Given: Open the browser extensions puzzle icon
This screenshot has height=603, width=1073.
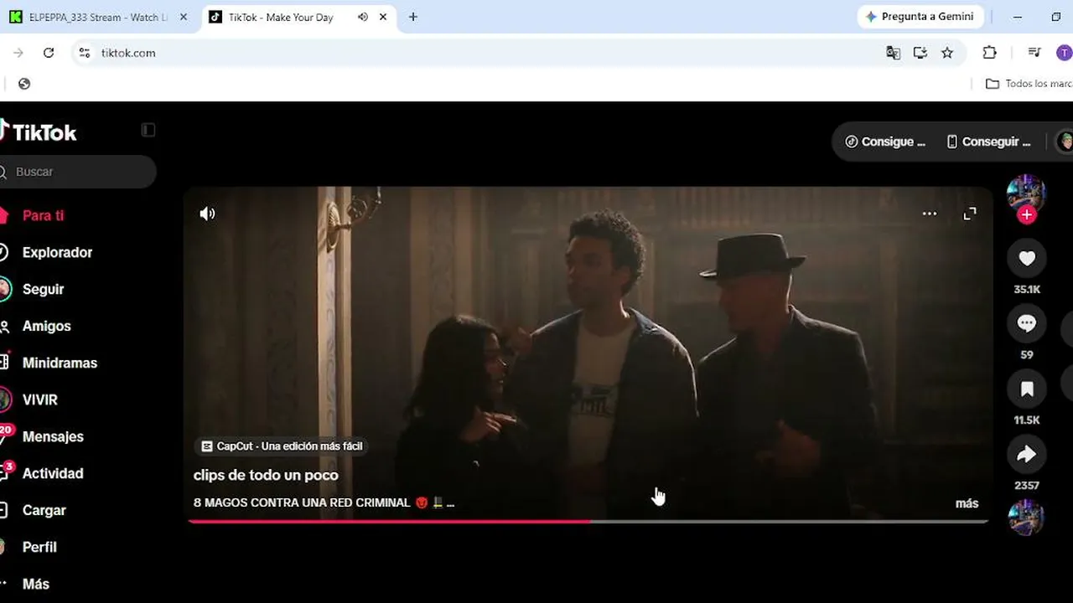Looking at the screenshot, I should point(990,53).
